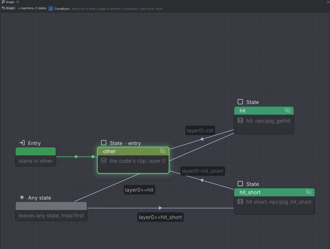Click 'hit short: npc/pig_hit_short' clip text
330x249 pixels.
(x=279, y=202)
